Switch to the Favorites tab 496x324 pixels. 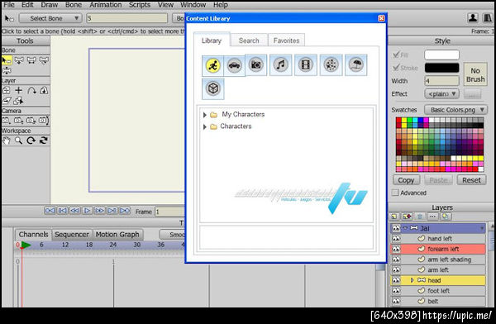coord(286,40)
